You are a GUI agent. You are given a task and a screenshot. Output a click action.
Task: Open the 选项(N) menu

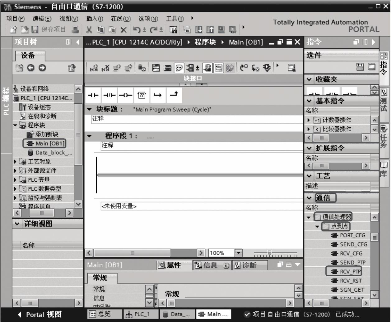(x=148, y=19)
